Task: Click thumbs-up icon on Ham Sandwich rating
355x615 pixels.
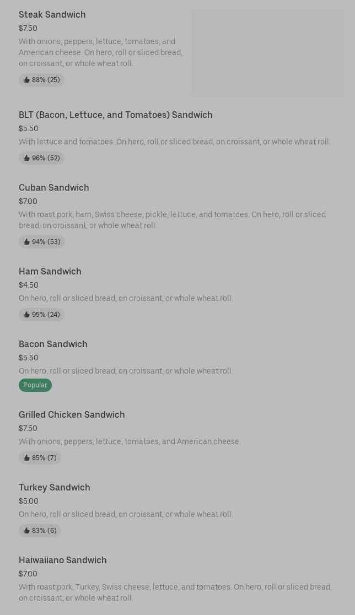Action: pos(26,315)
